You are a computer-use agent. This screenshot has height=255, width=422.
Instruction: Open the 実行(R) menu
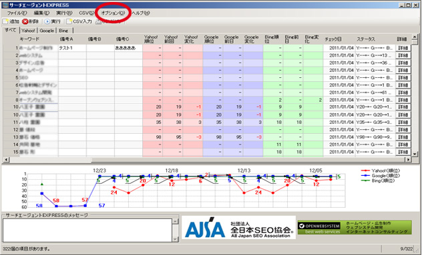64,13
